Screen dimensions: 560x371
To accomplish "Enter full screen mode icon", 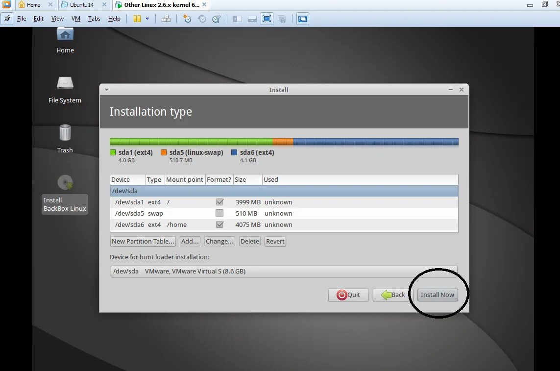I will pos(267,19).
